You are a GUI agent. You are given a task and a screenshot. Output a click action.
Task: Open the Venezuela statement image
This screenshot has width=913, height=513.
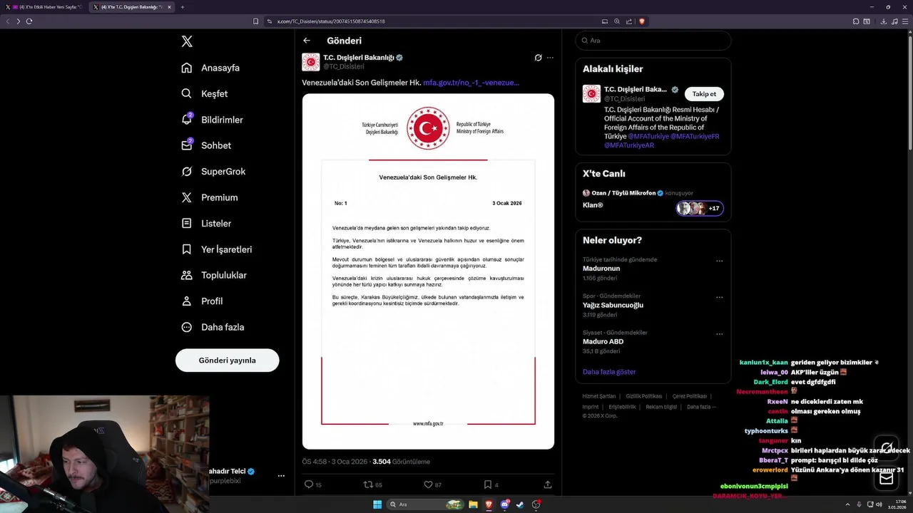[x=428, y=271]
